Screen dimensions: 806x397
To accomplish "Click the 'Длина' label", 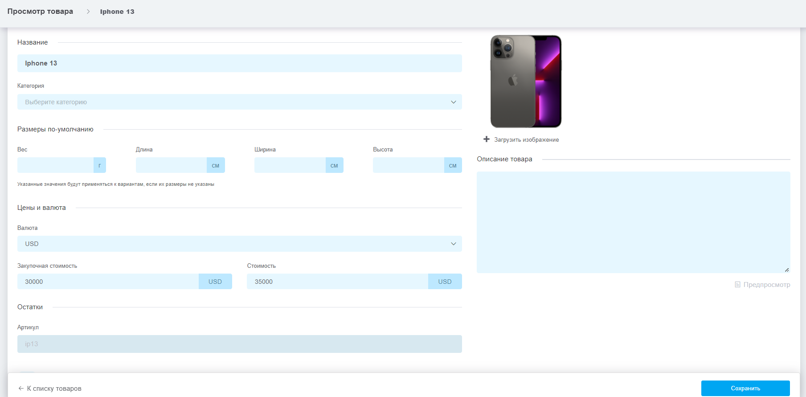I will pyautogui.click(x=144, y=150).
